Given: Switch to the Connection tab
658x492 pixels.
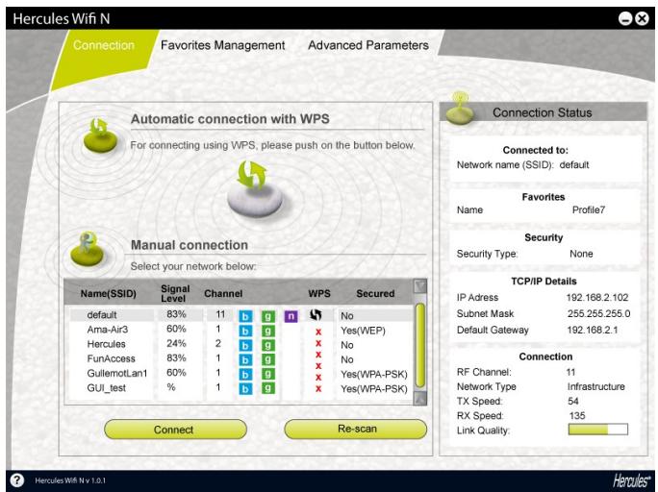Looking at the screenshot, I should click(x=104, y=45).
